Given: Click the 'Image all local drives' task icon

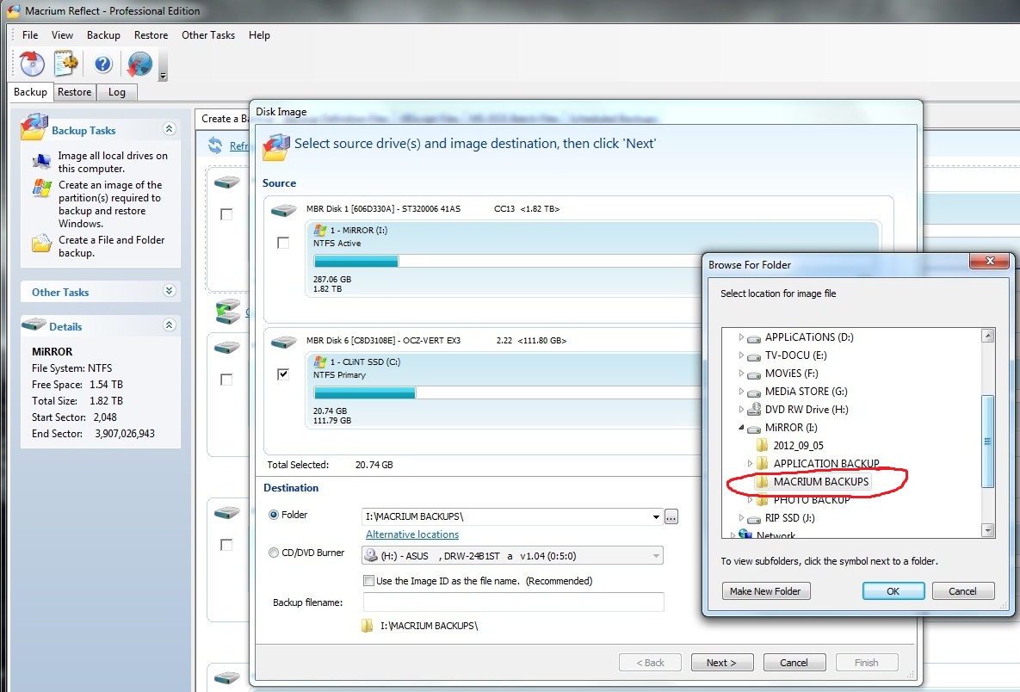Looking at the screenshot, I should 41,161.
